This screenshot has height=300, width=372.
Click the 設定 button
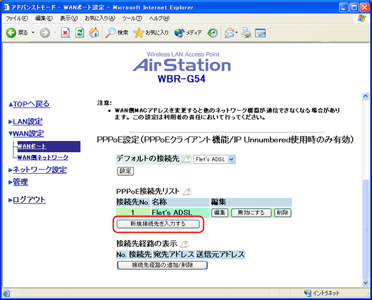[125, 171]
